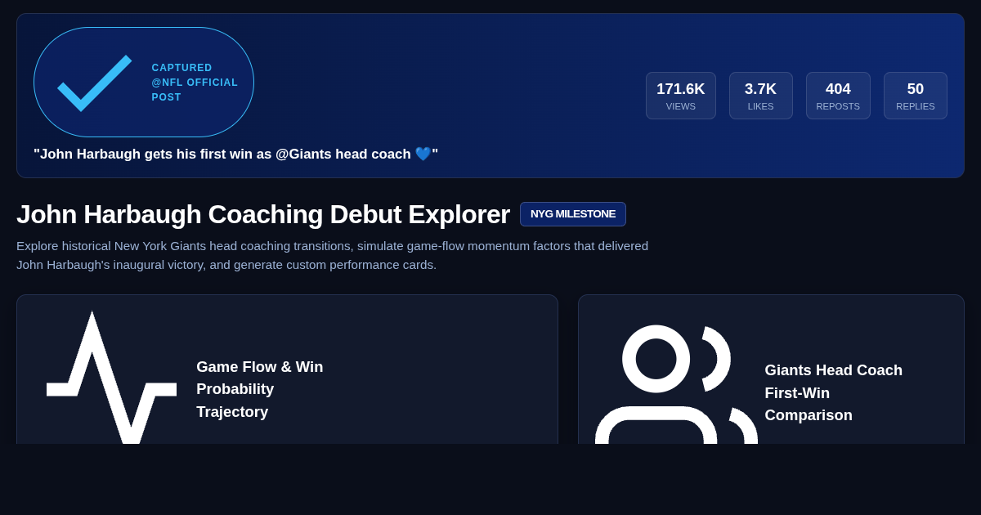This screenshot has width=981, height=515.
Task: Click the Explore historical Giants transitions description
Action: (333, 255)
